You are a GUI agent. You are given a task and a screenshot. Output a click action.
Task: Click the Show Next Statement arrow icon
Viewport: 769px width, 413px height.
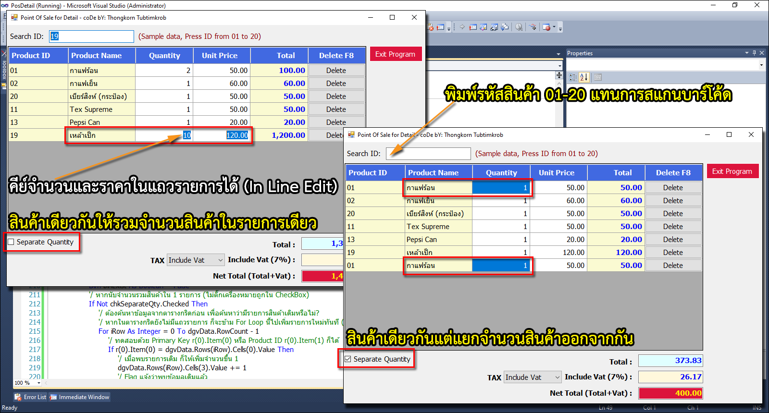[462, 27]
